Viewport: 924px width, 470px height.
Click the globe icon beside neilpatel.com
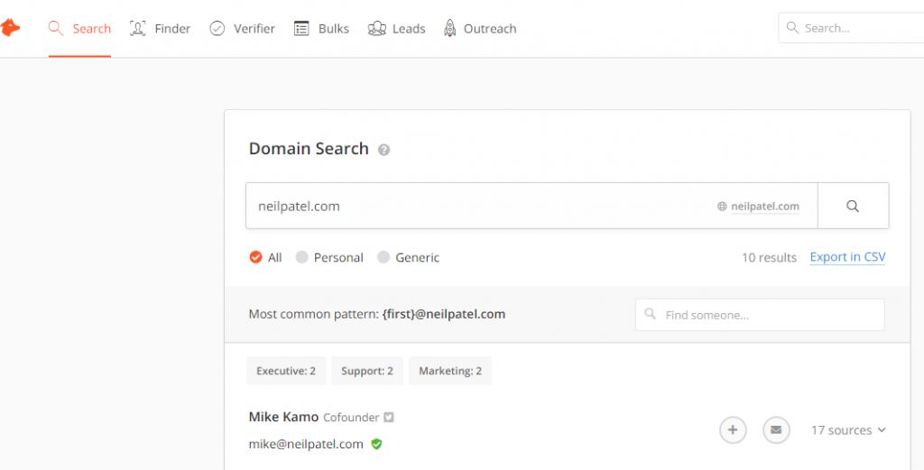(722, 207)
